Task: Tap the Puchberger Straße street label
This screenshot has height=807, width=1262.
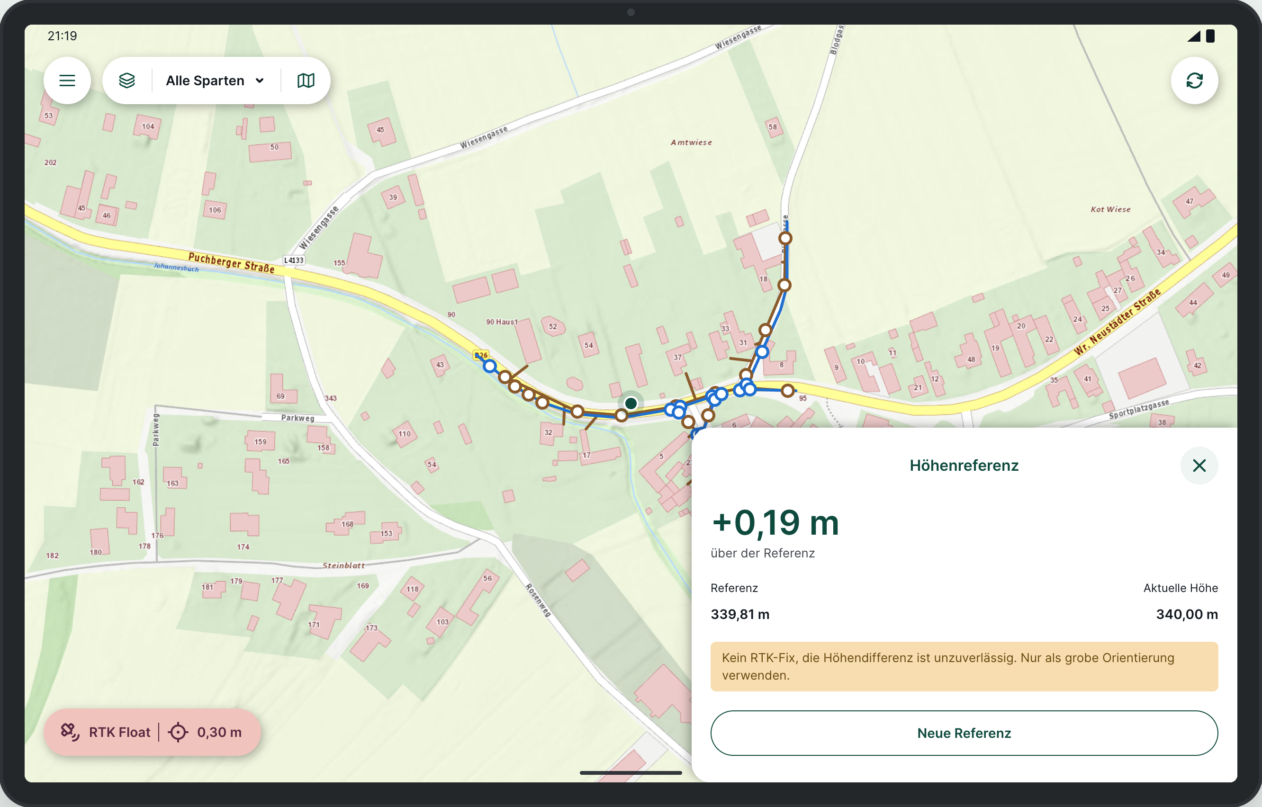Action: coord(232,262)
